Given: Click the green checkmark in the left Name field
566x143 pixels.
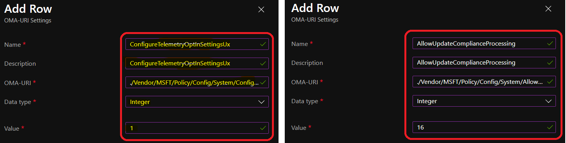Looking at the screenshot, I should 263,44.
